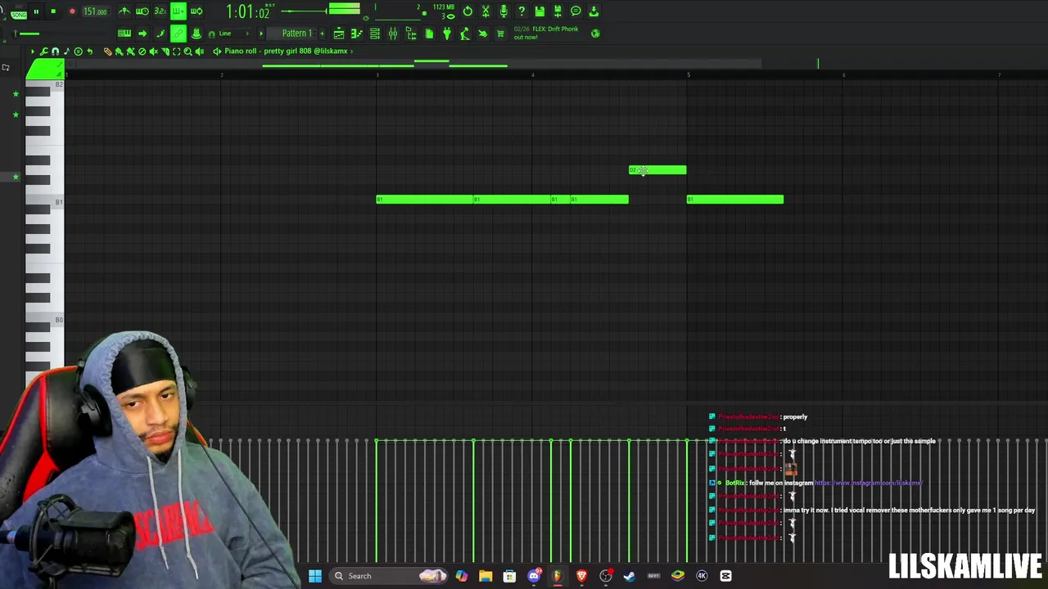This screenshot has height=589, width=1048.
Task: Click the undo history icon
Action: pyautogui.click(x=468, y=11)
